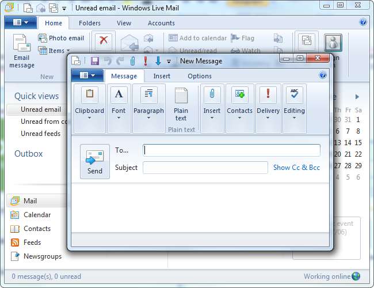
Task: Click Working online status globe icon
Action: coord(356,276)
